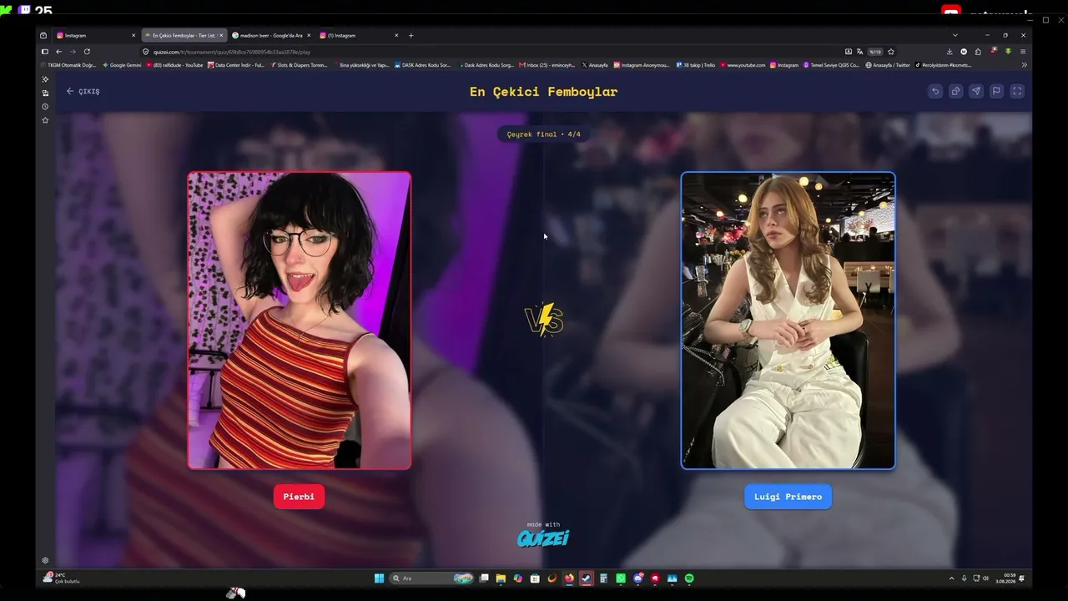Expand the list all tabs chevron
Screen dimensions: 1068x601
[x=955, y=35]
